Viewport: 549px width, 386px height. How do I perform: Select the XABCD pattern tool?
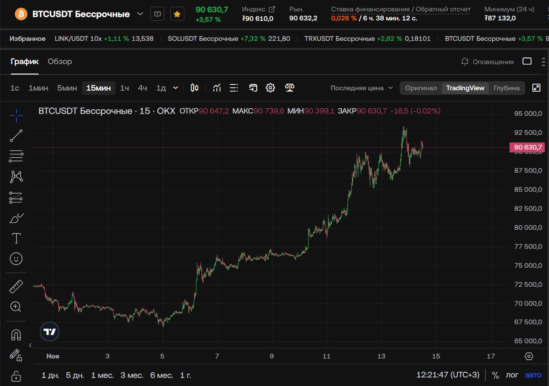coord(16,177)
